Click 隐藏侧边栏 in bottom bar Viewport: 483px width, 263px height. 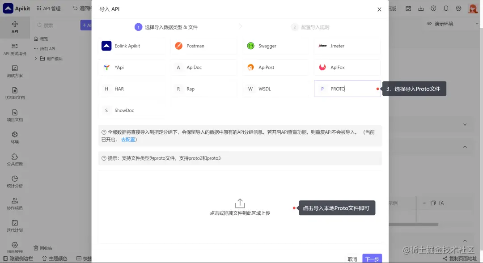point(18,259)
